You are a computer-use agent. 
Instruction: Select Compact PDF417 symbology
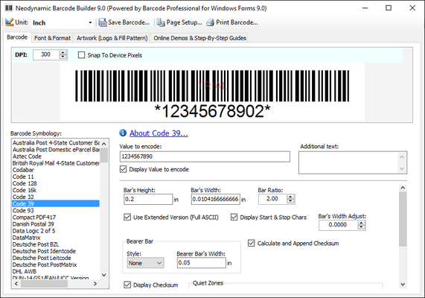tap(56, 218)
